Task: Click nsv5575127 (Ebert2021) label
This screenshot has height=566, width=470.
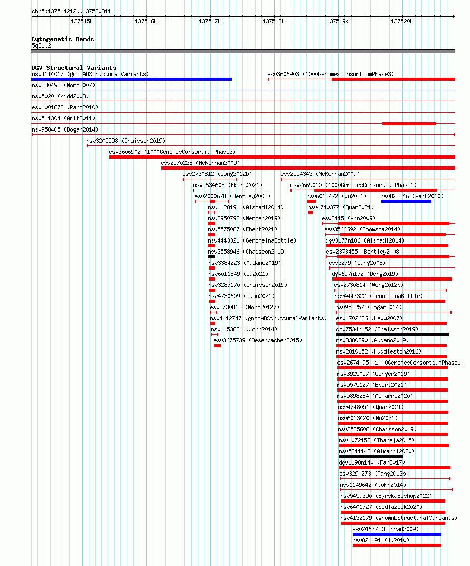Action: [x=372, y=385]
